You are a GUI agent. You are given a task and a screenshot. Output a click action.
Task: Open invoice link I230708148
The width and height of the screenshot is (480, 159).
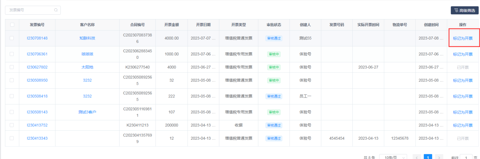pos(37,38)
